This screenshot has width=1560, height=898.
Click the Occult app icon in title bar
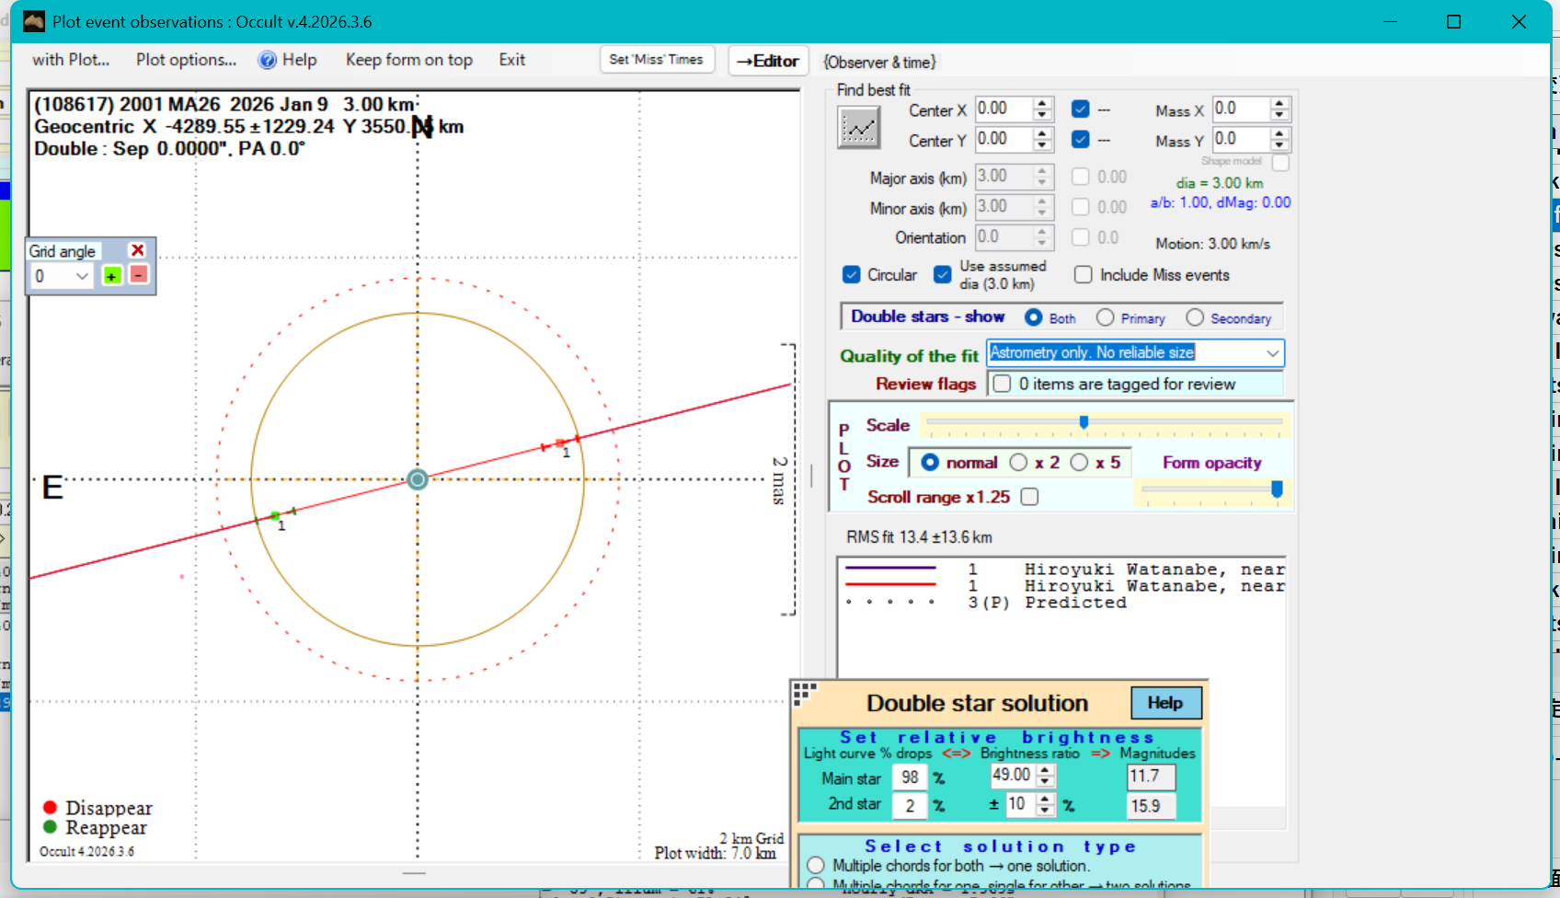click(x=34, y=21)
